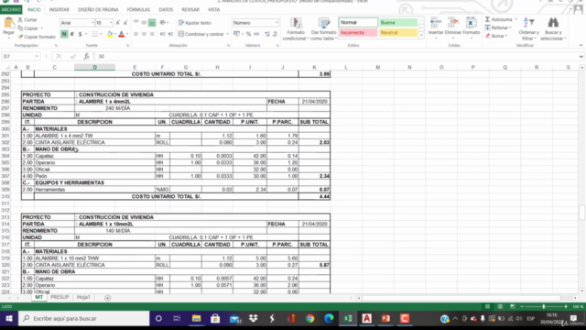Click the thousands separator style icon

coord(256,34)
